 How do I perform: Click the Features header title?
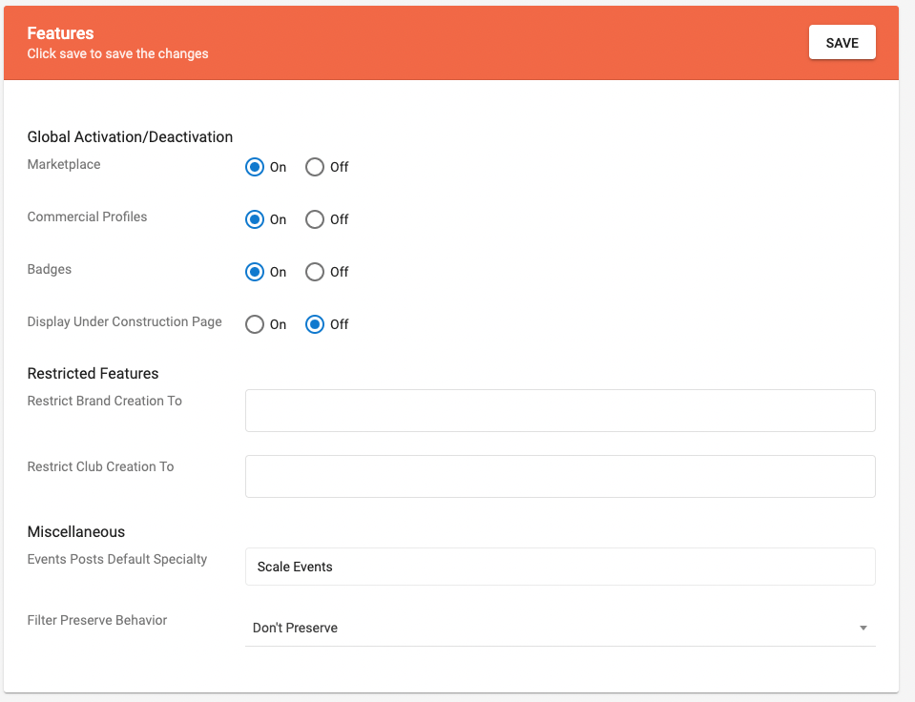click(60, 33)
